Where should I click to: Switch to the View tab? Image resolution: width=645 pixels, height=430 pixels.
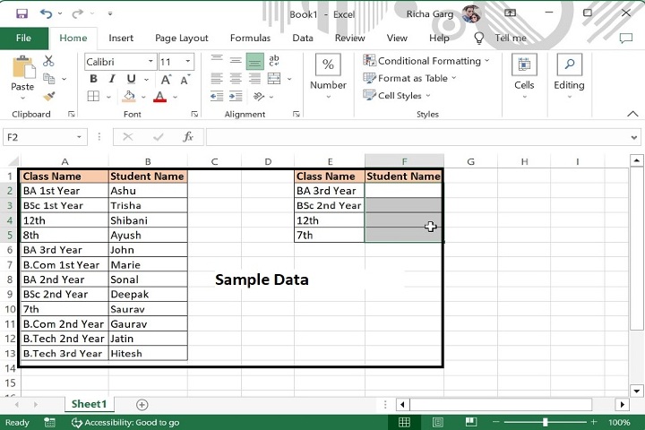397,39
